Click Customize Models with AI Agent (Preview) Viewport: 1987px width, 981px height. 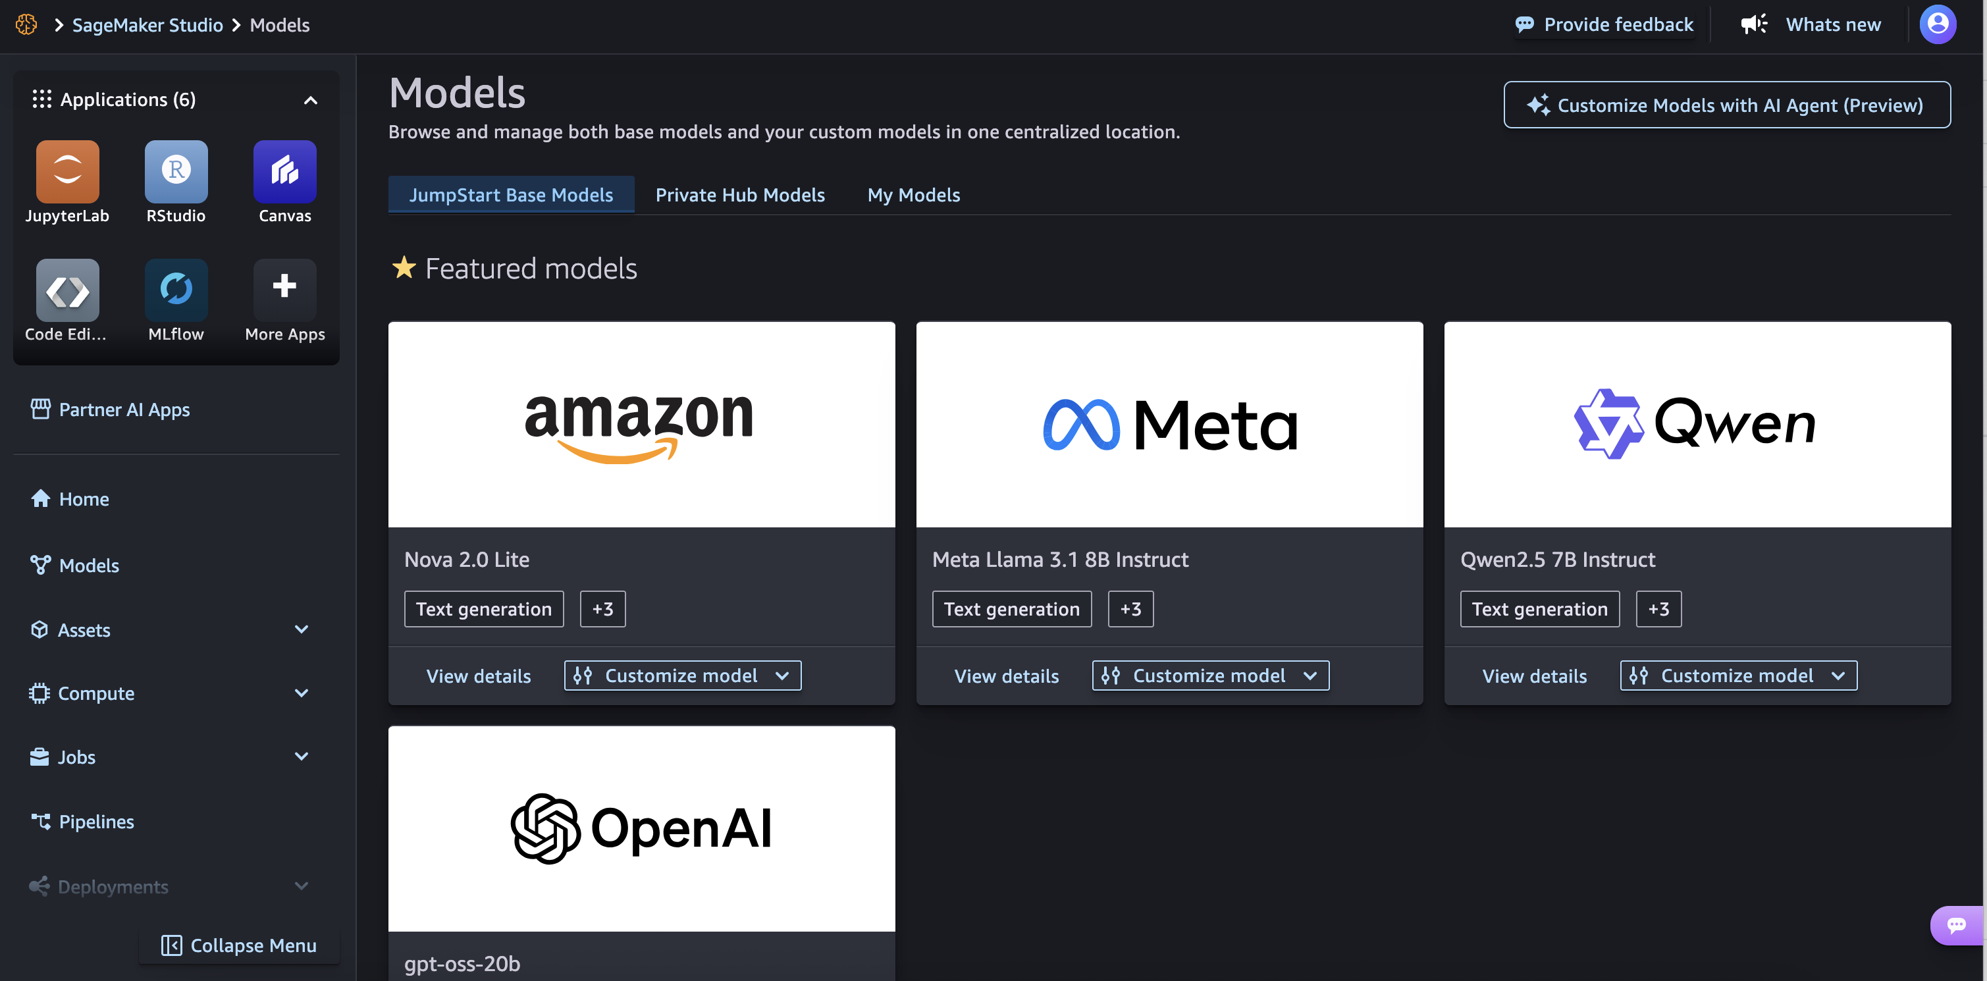point(1727,105)
